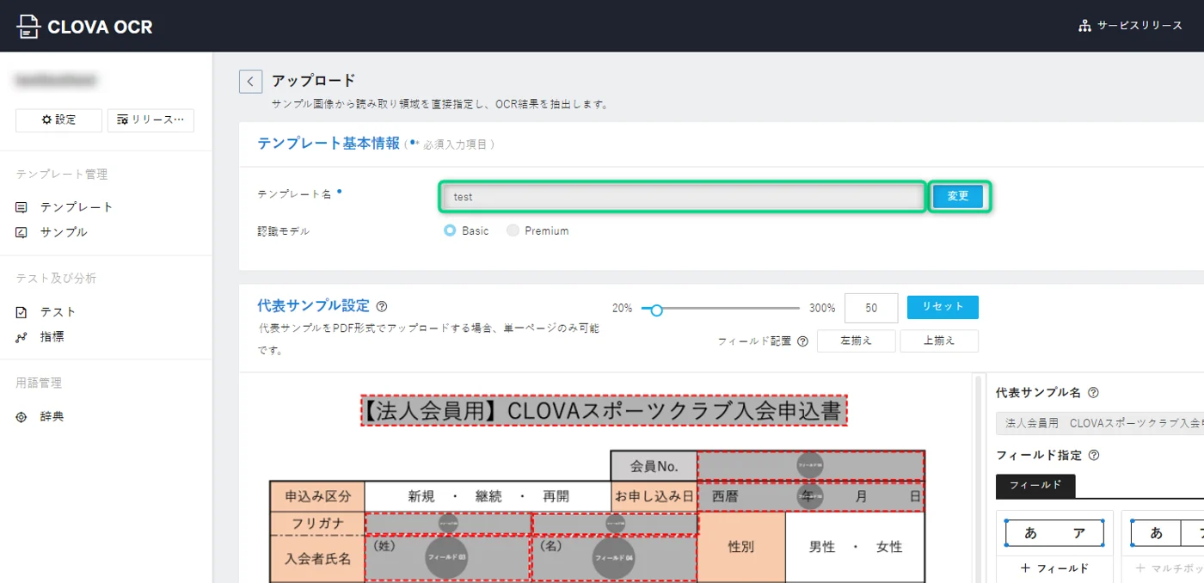Click the CLOVA OCR logo

click(85, 27)
